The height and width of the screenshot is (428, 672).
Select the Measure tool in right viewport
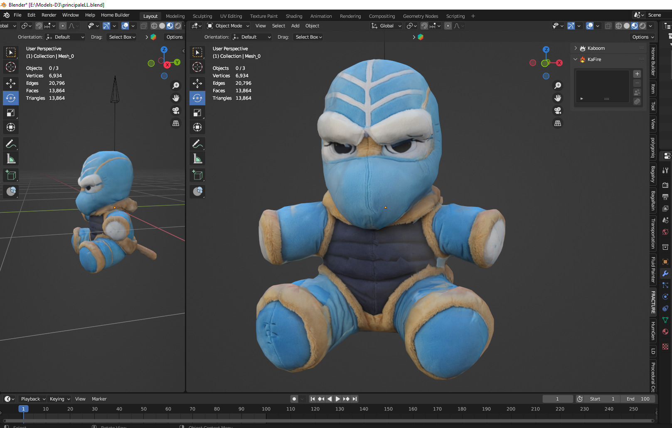click(x=197, y=159)
